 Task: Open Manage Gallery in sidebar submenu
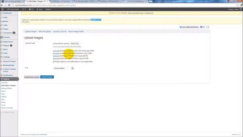point(6,88)
